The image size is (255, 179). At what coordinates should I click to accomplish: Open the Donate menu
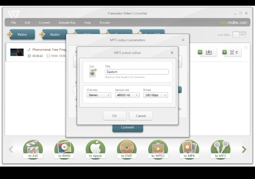(105, 23)
